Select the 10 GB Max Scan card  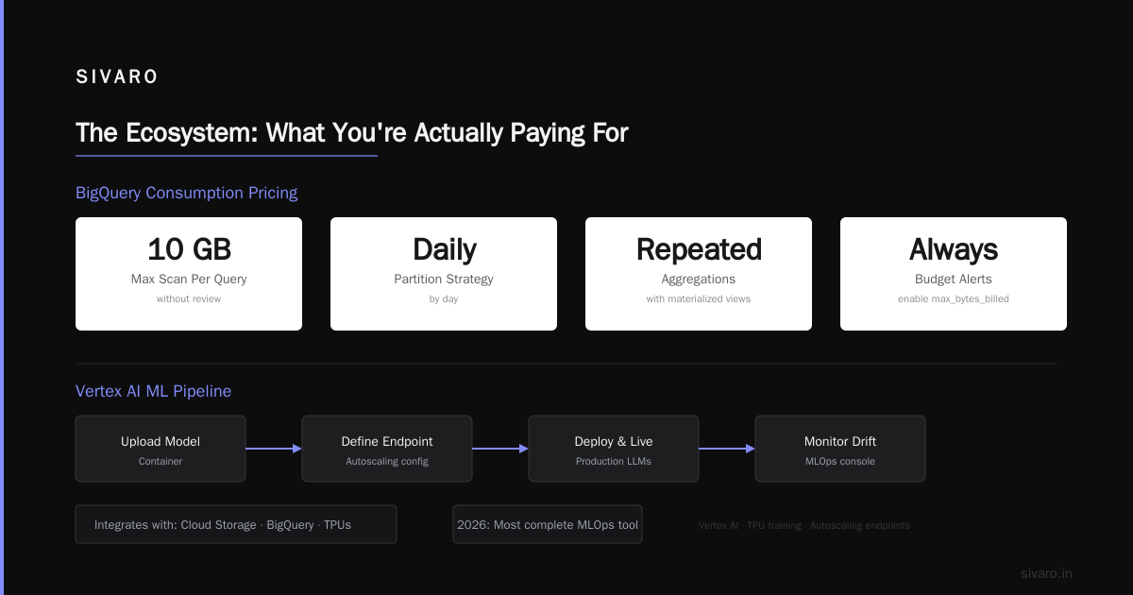(x=189, y=274)
